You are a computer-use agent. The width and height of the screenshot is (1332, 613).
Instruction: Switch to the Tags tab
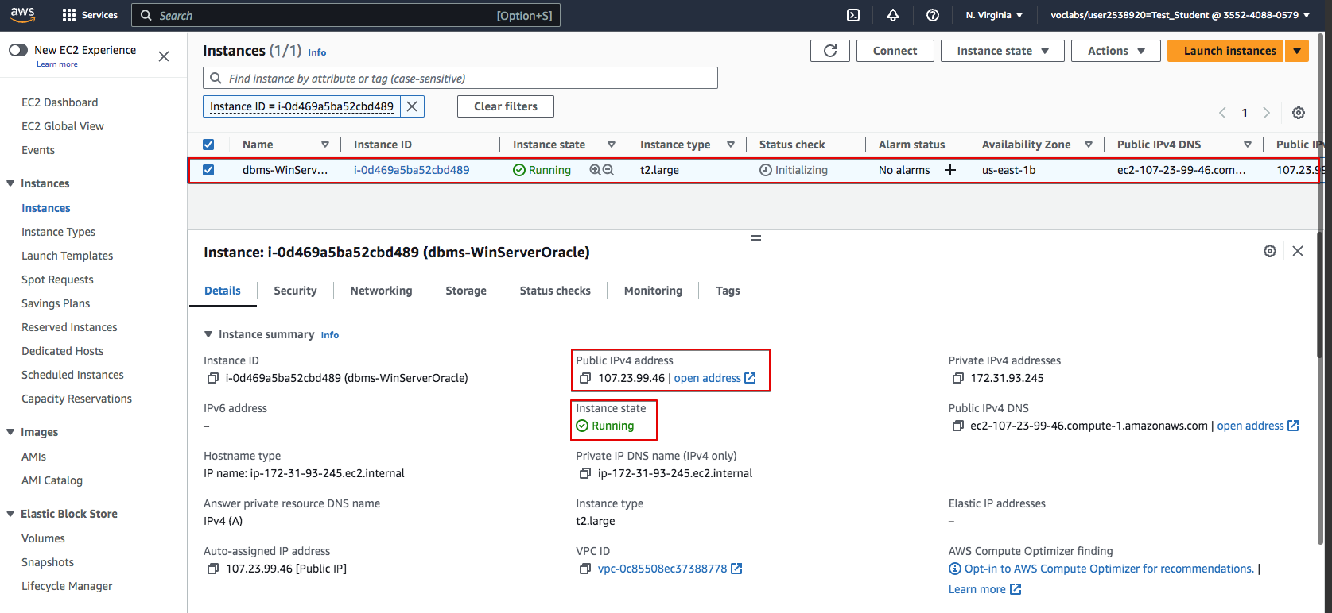728,291
